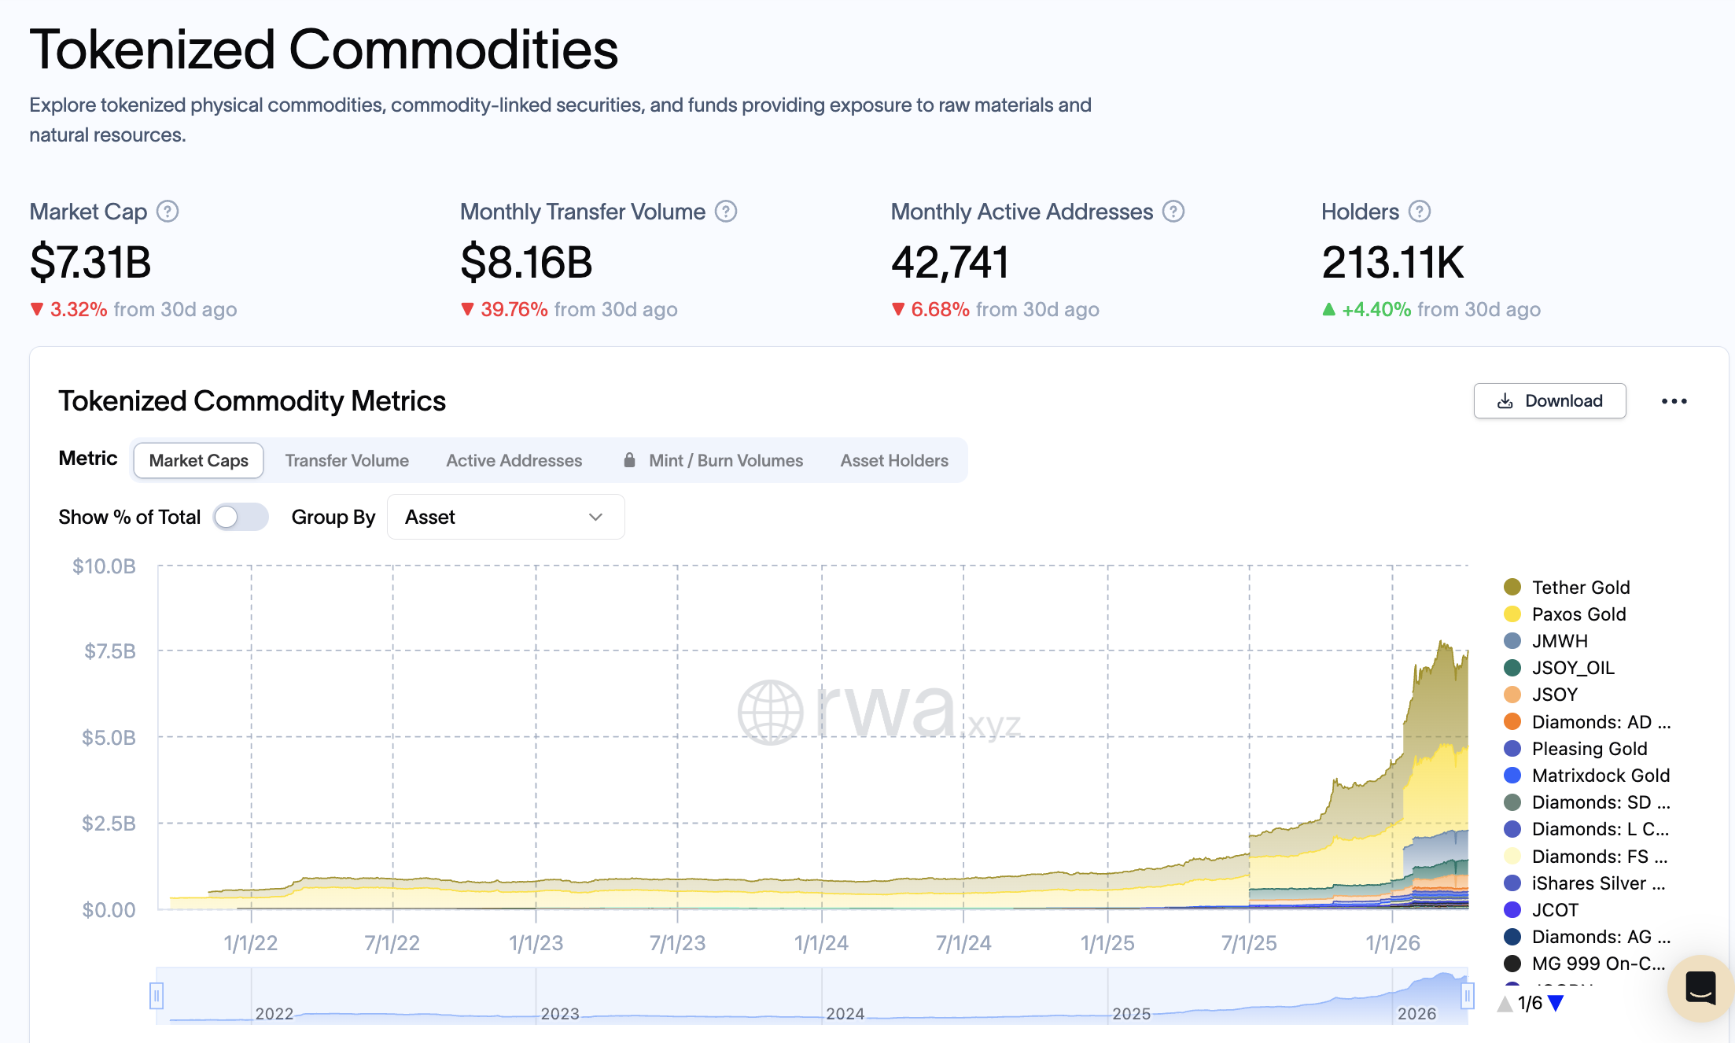
Task: Go to previous legend page arrow
Action: (x=1505, y=1003)
